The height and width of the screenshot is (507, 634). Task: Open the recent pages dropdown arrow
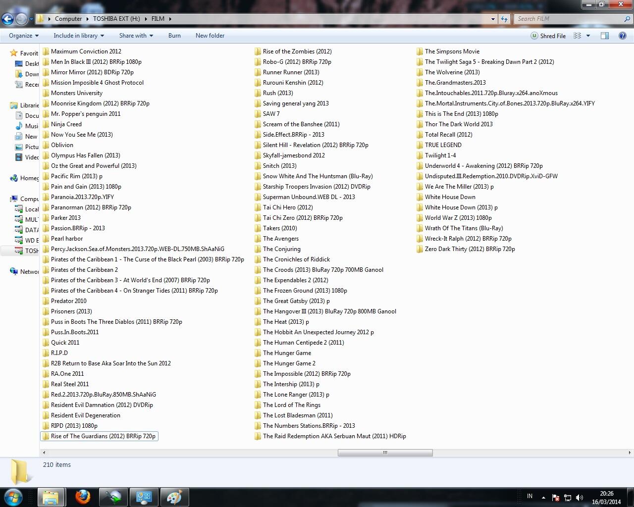coord(31,19)
